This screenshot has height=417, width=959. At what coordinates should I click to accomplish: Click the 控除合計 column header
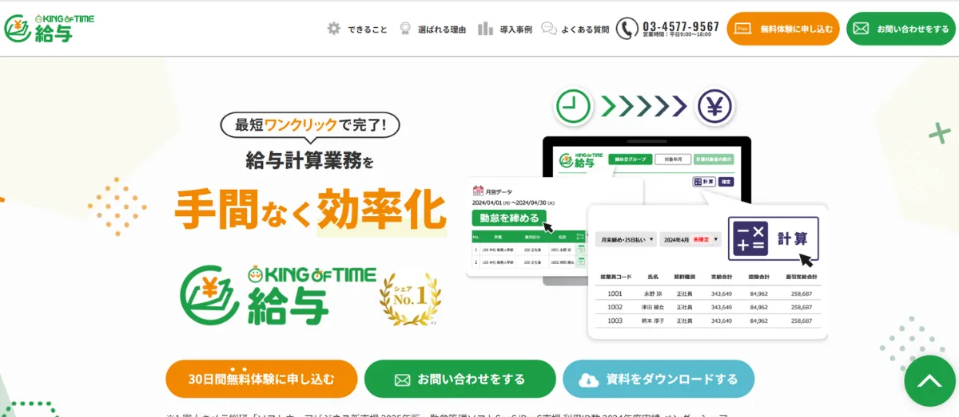point(758,277)
